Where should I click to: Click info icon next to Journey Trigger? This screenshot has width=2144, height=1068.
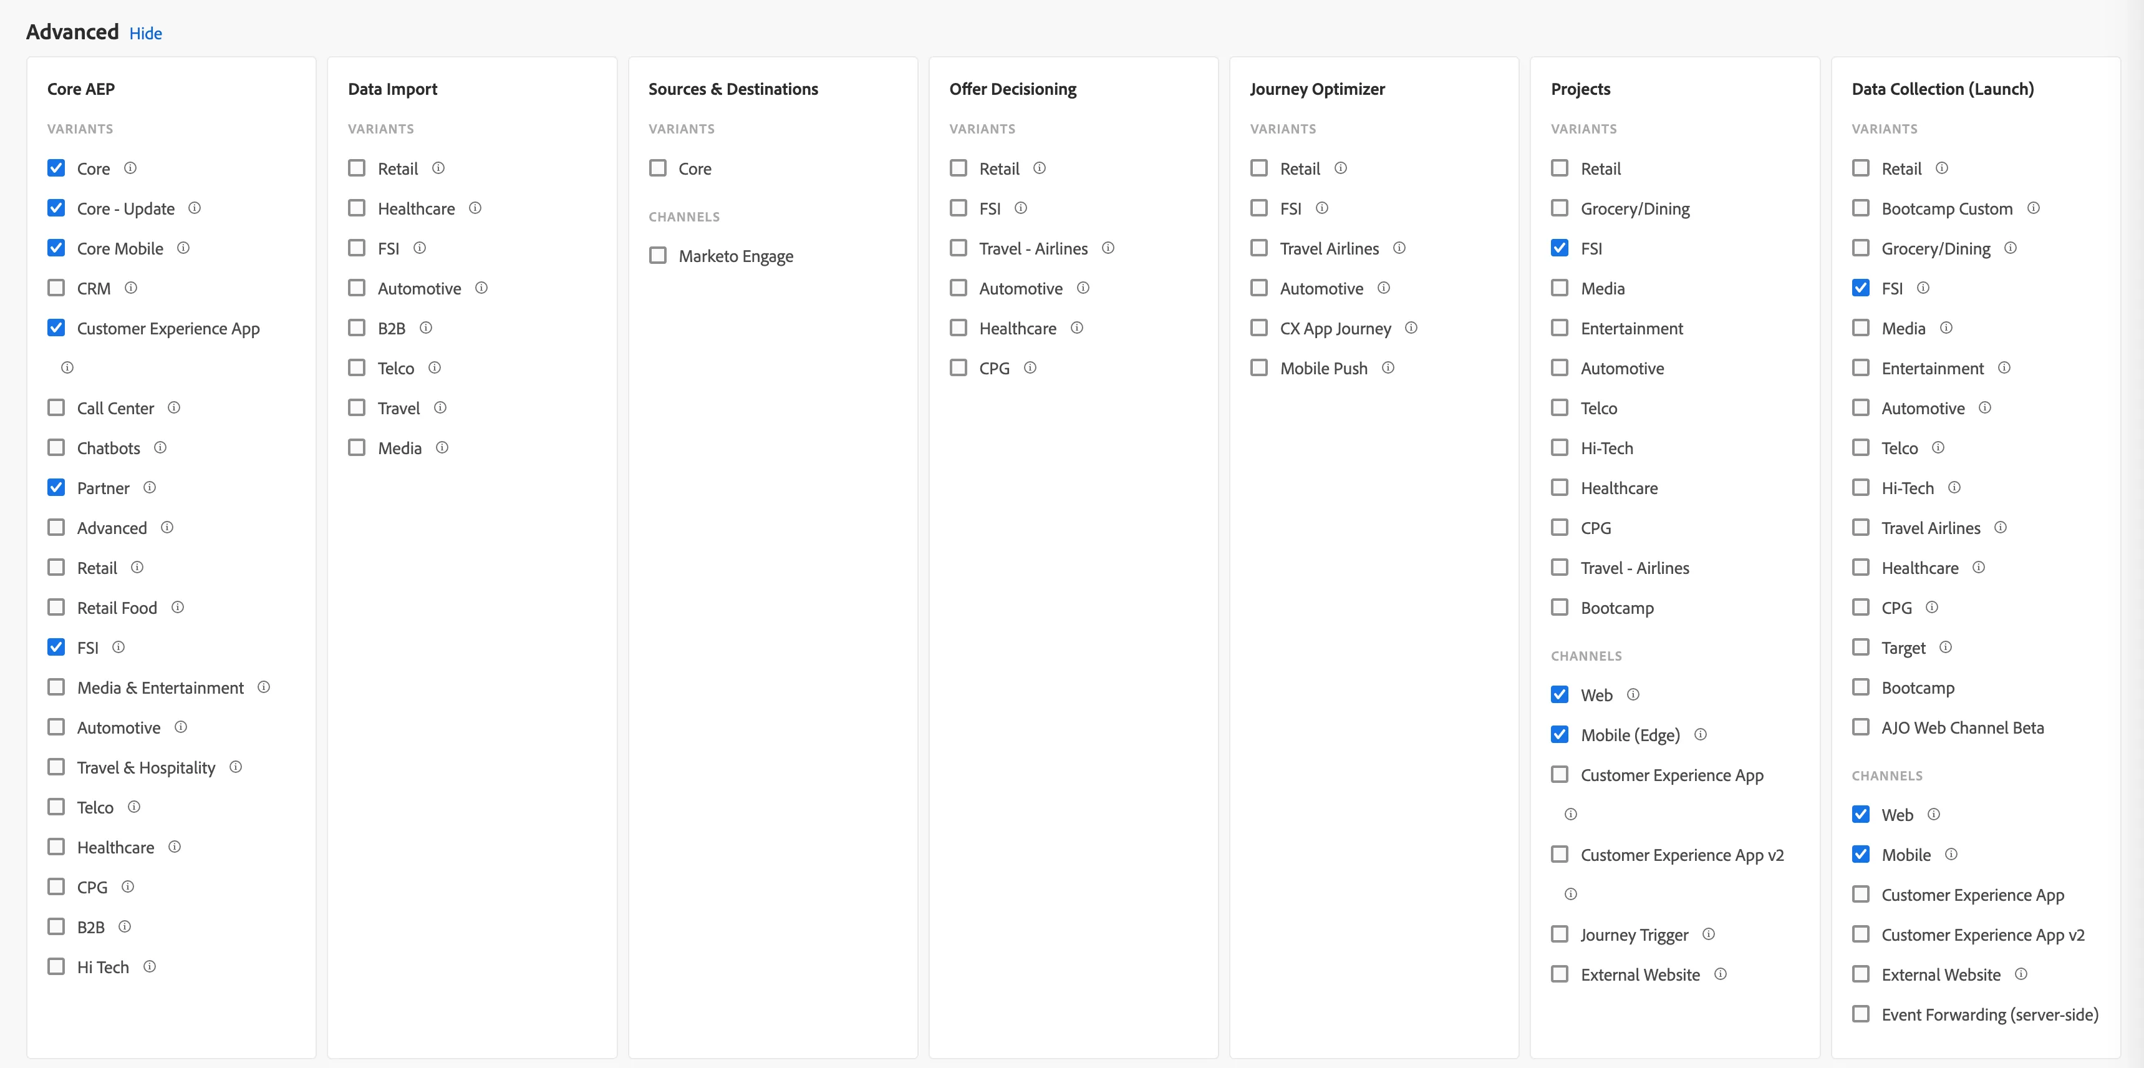coord(1709,934)
